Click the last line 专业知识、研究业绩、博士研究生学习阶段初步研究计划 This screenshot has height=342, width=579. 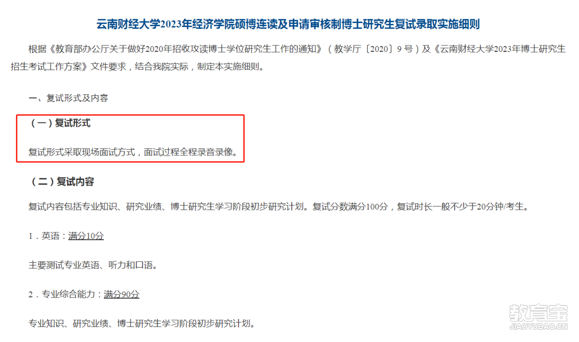coord(142,324)
